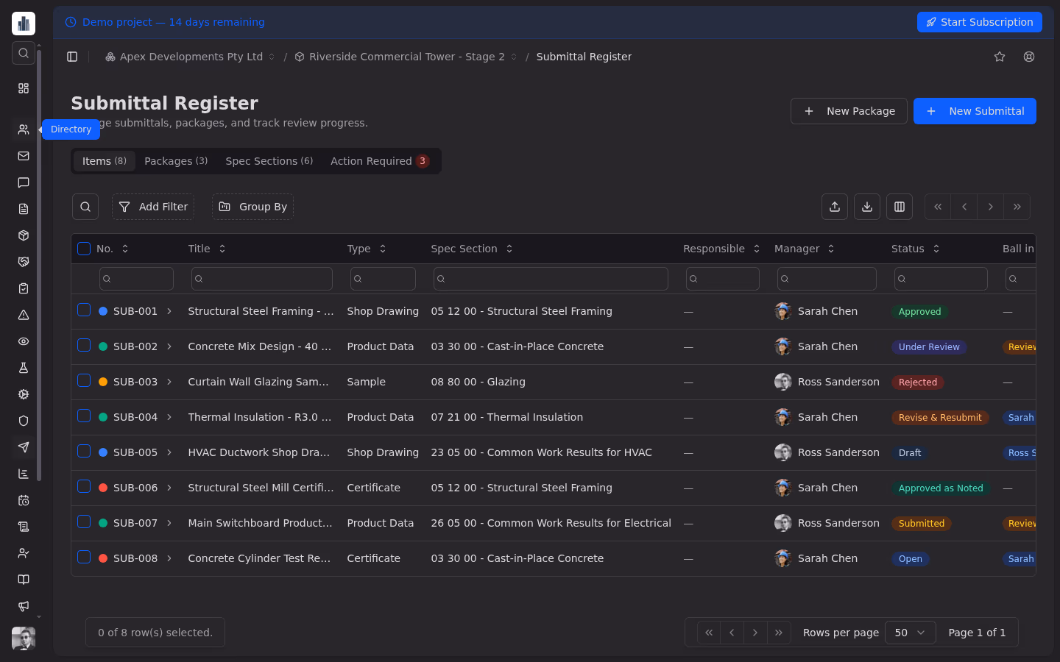
Task: Open the Directory from the left sidebar
Action: pos(23,129)
